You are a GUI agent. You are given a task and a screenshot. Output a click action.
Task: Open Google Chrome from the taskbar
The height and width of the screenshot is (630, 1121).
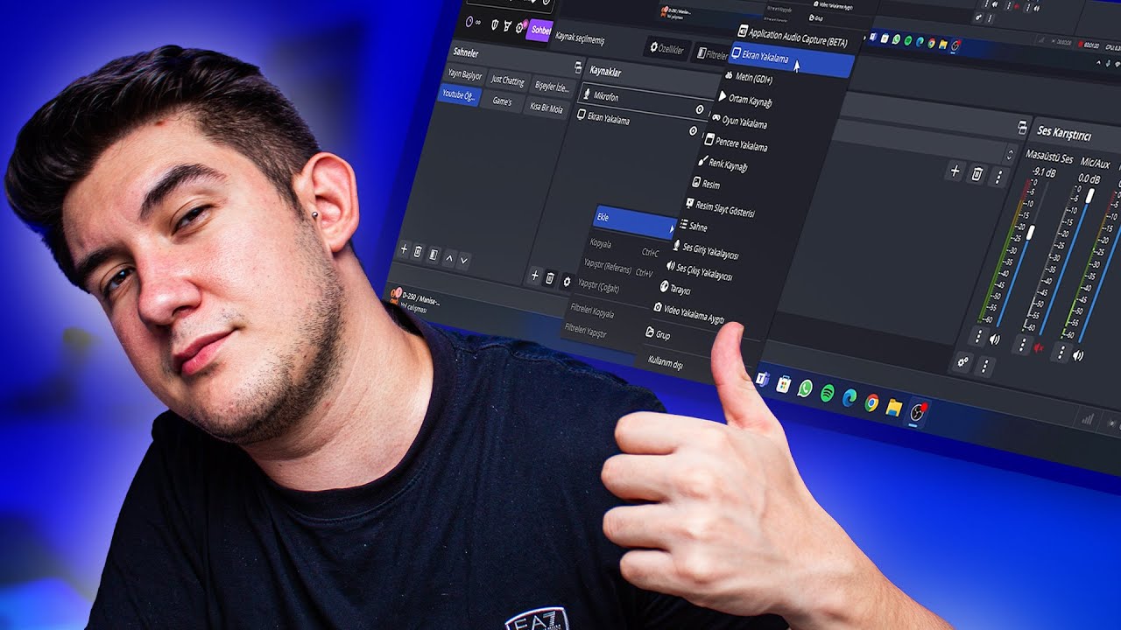pos(871,402)
